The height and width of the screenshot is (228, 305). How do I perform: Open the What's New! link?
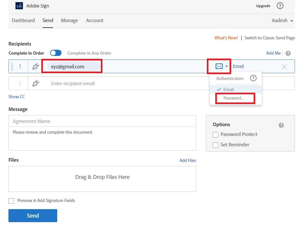[x=226, y=38]
